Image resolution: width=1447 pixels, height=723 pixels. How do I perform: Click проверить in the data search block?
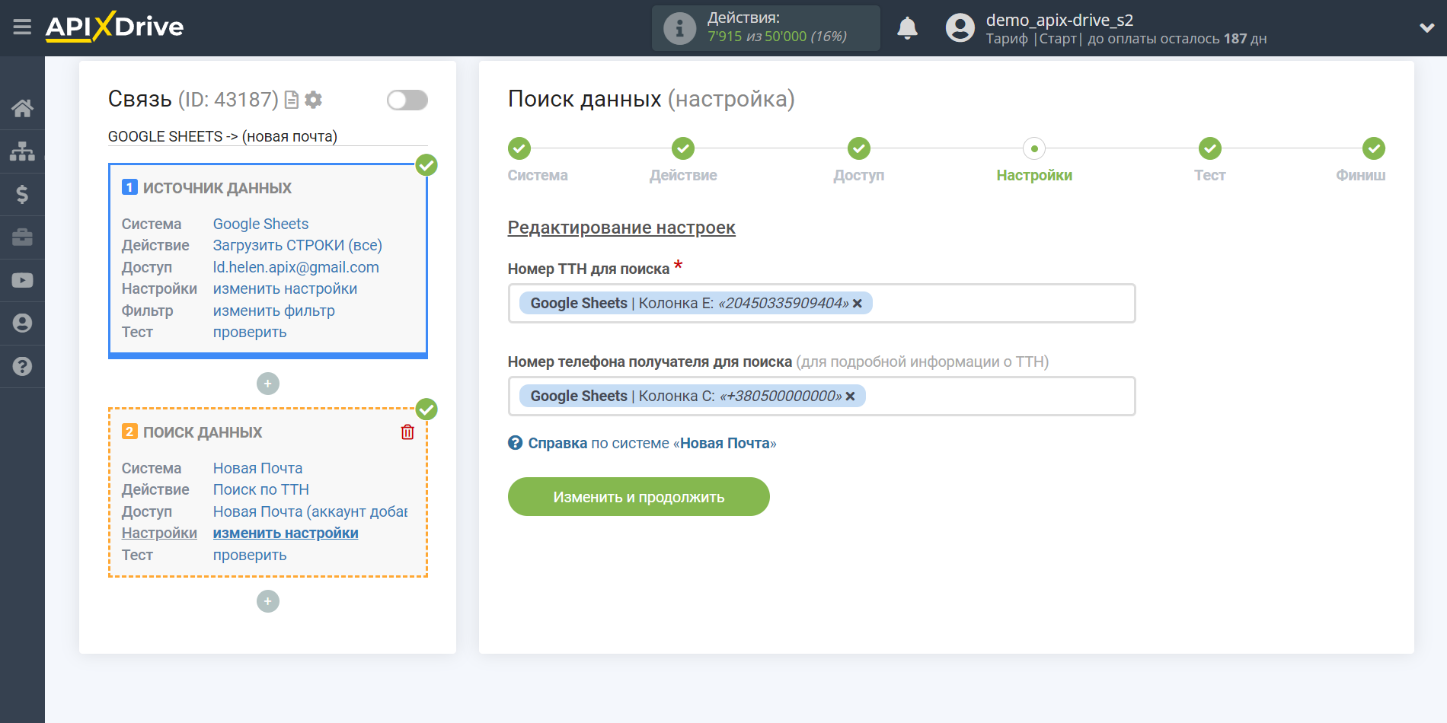click(250, 555)
